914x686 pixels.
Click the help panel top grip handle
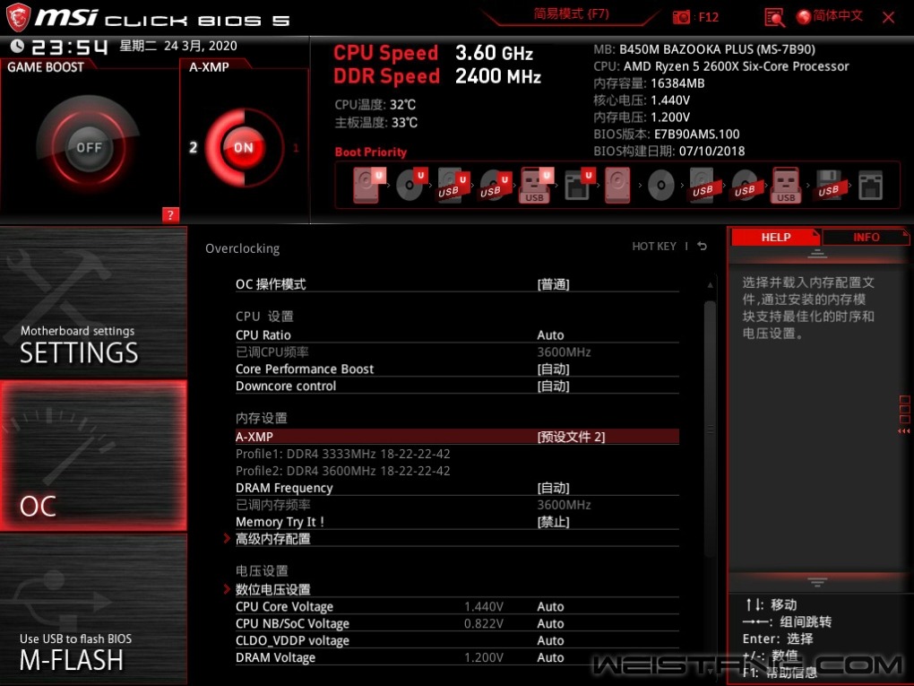[x=817, y=253]
